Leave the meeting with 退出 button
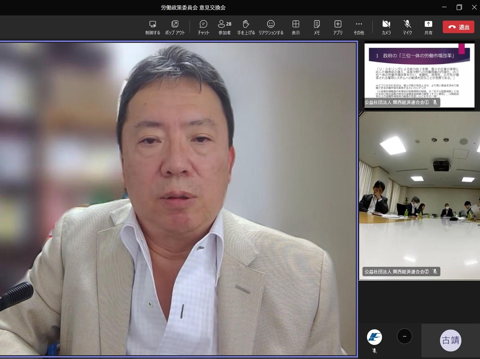This screenshot has height=359, width=480. [458, 27]
